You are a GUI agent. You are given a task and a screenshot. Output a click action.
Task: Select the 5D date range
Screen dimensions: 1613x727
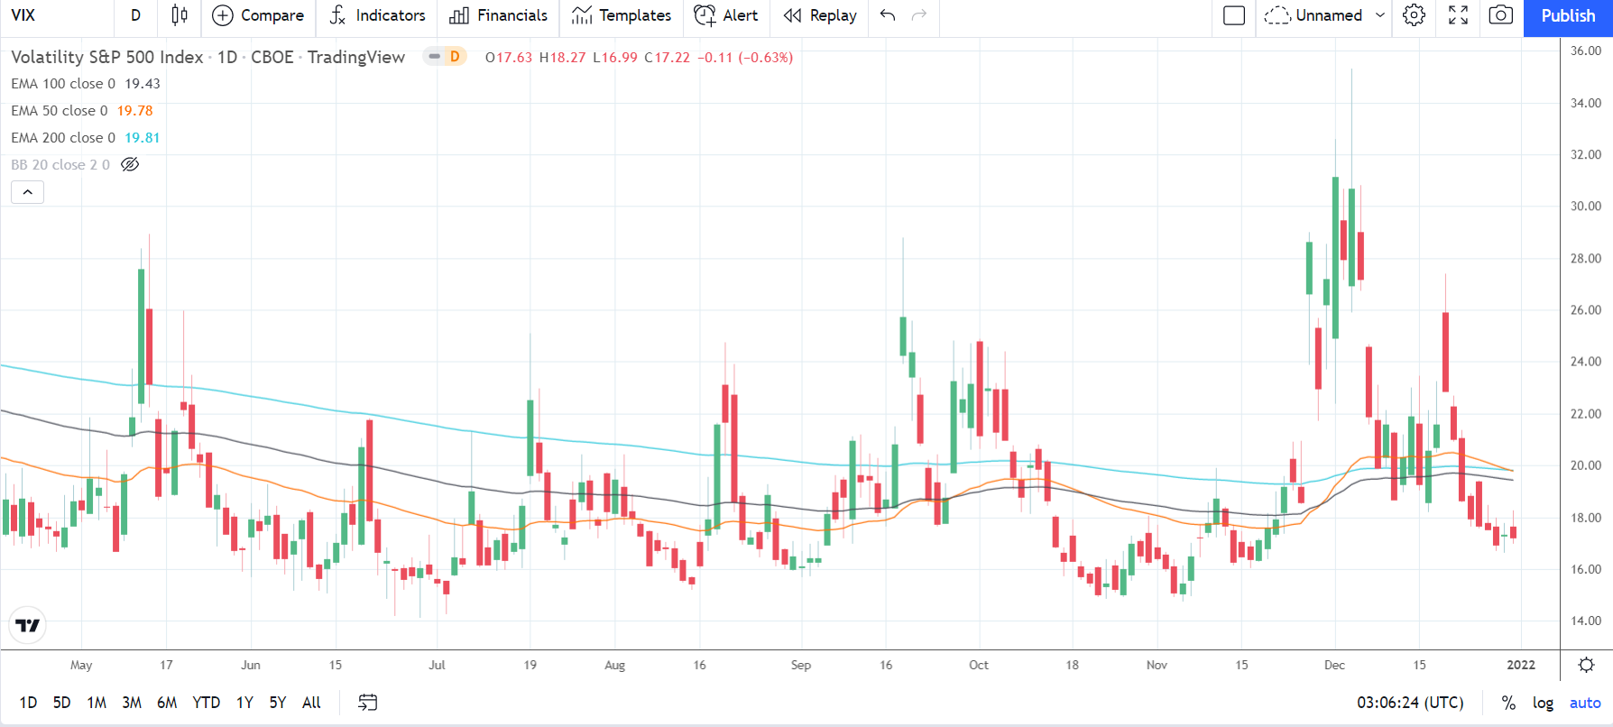point(62,703)
